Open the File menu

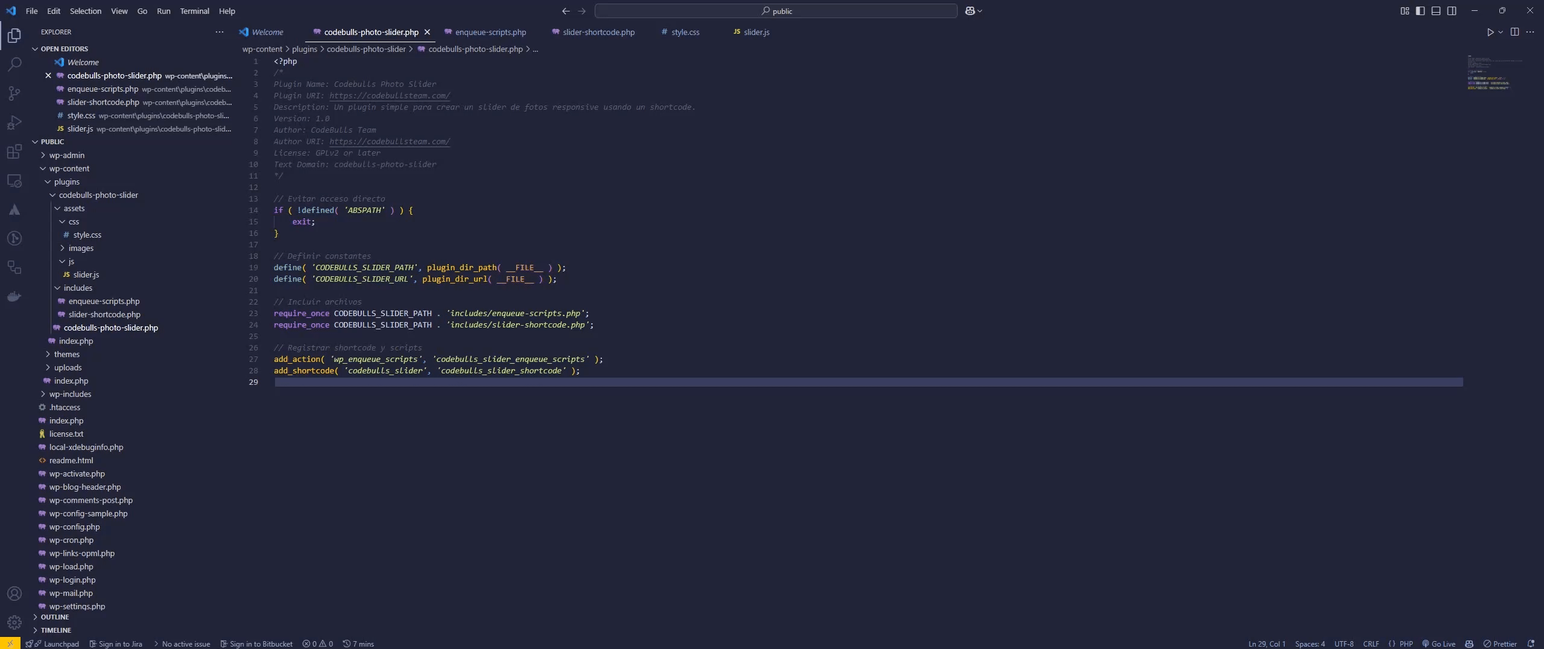point(31,11)
